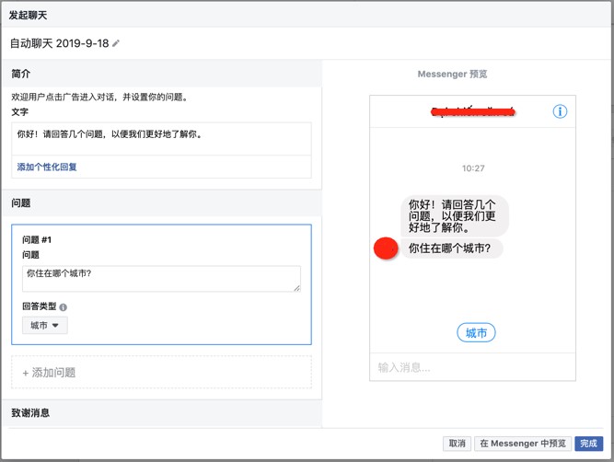Screen dimensions: 614x462
Task: Click the chat name 自动聊天 2019-9-18
Action: [x=59, y=43]
